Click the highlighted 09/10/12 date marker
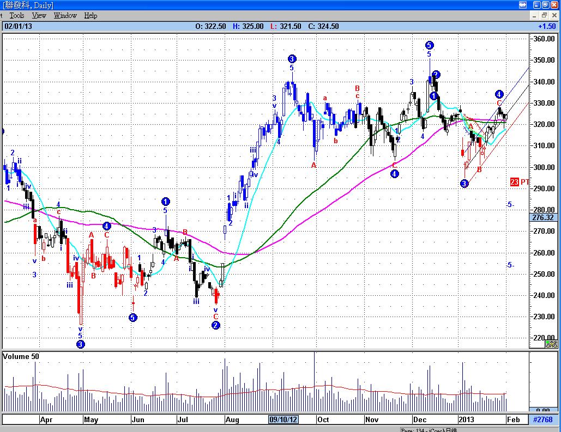This screenshot has width=561, height=432. [283, 419]
